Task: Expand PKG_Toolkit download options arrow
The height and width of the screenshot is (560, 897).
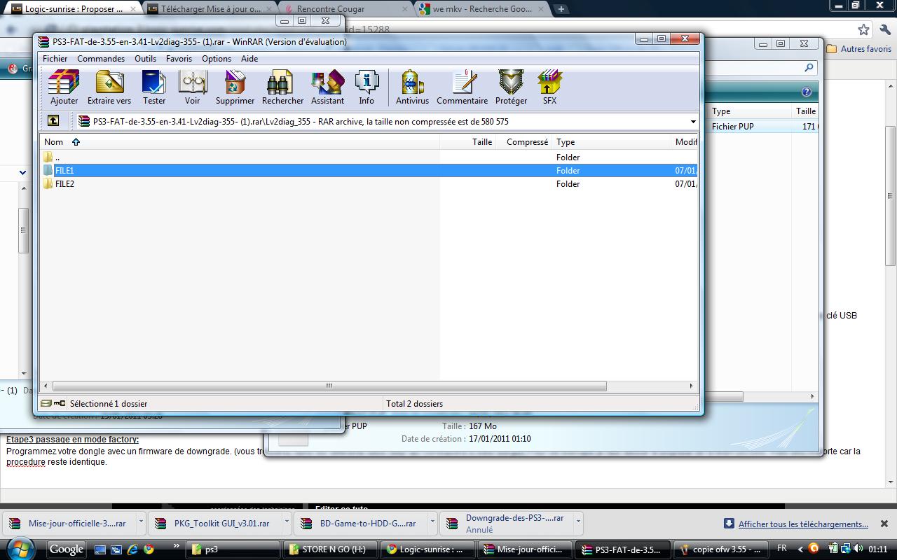Action: [287, 521]
